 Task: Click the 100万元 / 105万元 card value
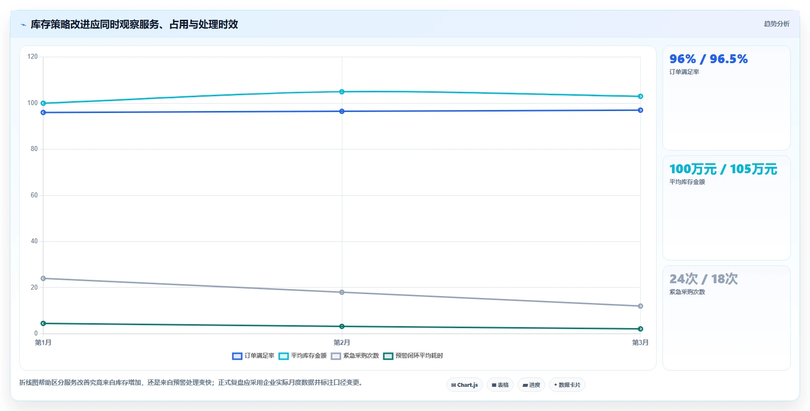pyautogui.click(x=723, y=169)
